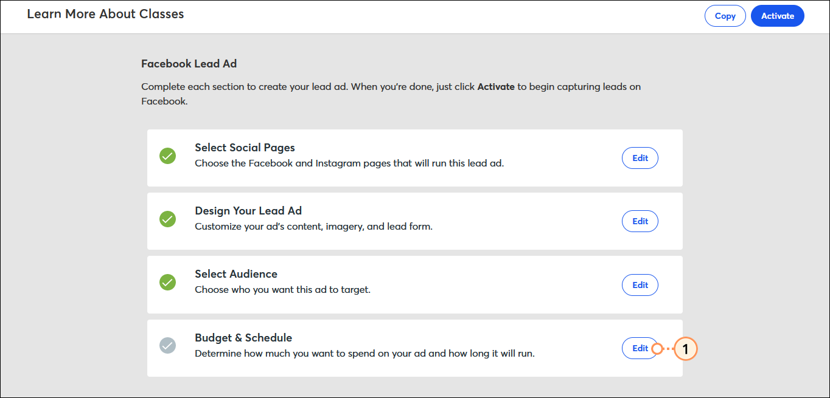The image size is (830, 398).
Task: Click the 'Facebook Lead Ad' heading
Action: 189,63
